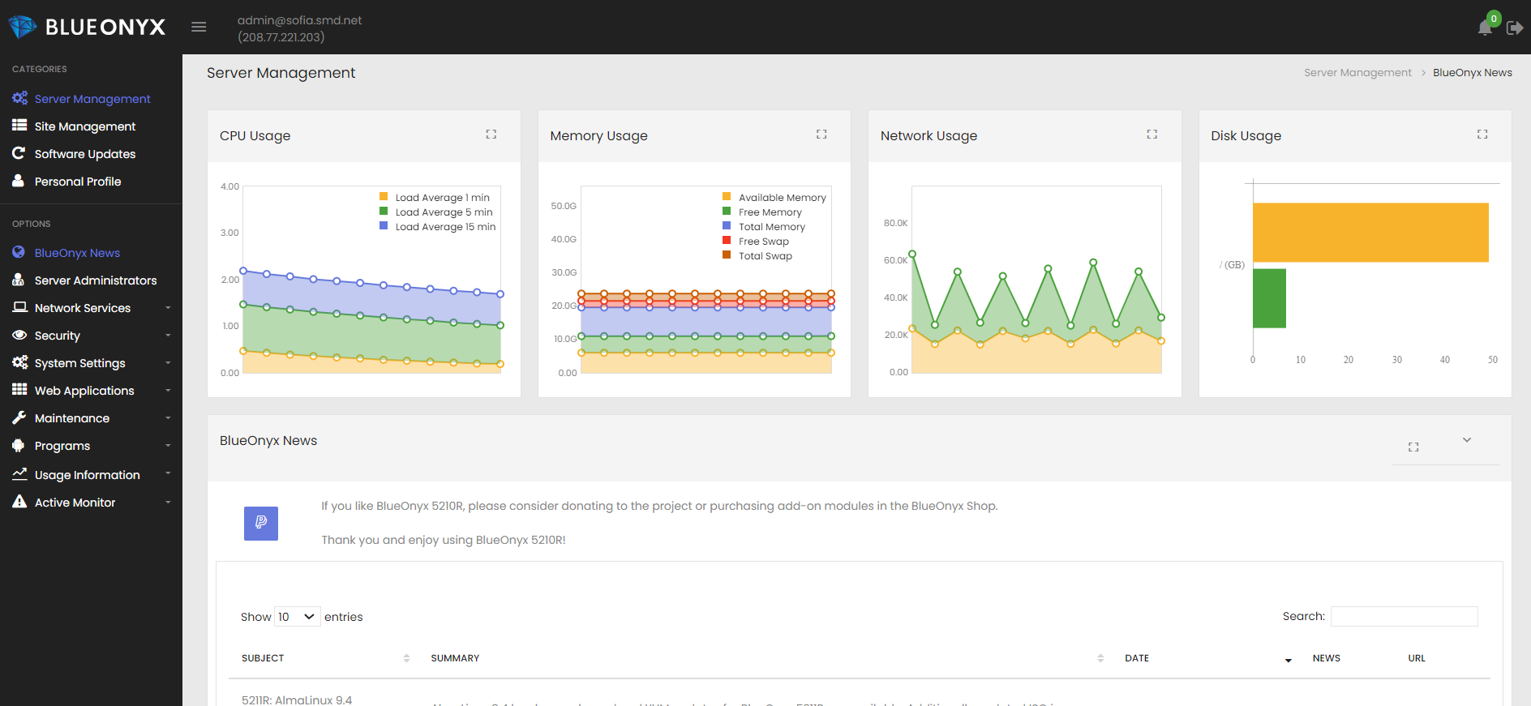Click the Web Applications grid icon
This screenshot has width=1531, height=706.
coord(19,390)
